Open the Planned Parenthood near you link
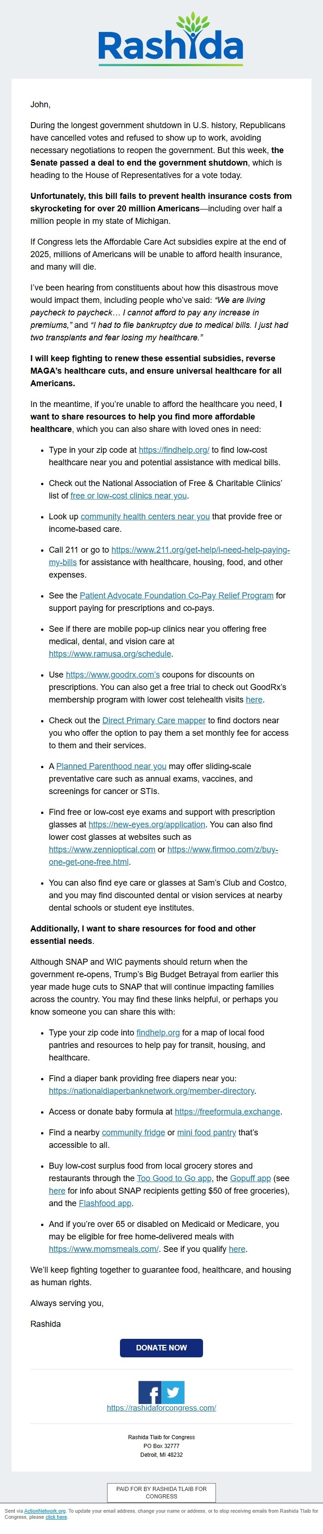This screenshot has width=323, height=1534. pos(110,766)
